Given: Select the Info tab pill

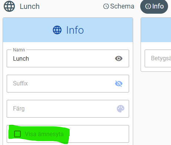Looking at the screenshot, I should 154,6.
